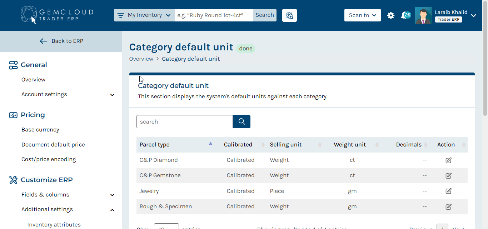Select the C&P Gemstone parcel type cell
This screenshot has width=488, height=229.
(x=160, y=175)
